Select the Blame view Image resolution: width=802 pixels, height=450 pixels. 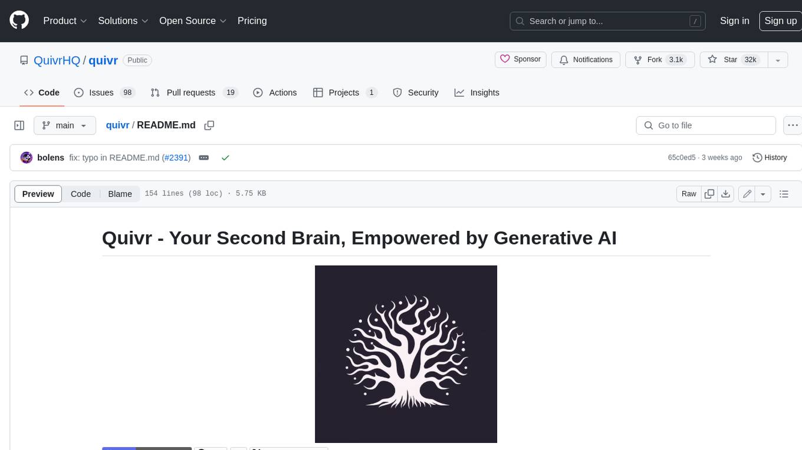pyautogui.click(x=120, y=194)
